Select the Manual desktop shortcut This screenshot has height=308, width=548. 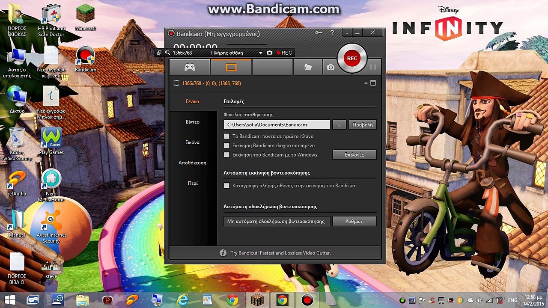point(17,224)
